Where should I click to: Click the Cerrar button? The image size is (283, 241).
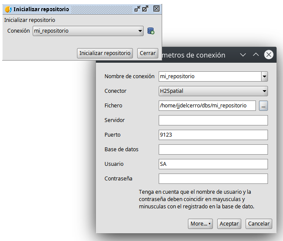click(x=148, y=53)
